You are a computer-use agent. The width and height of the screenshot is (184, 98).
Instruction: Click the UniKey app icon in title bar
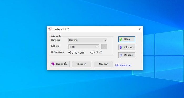pyautogui.click(x=50, y=29)
